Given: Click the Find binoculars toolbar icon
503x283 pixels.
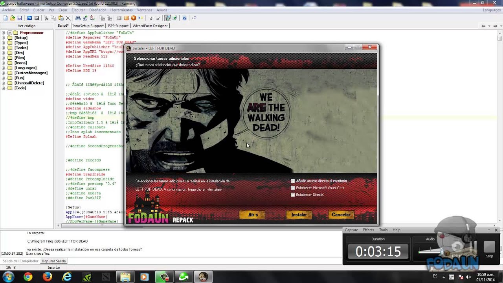Looking at the screenshot, I should click(78, 18).
